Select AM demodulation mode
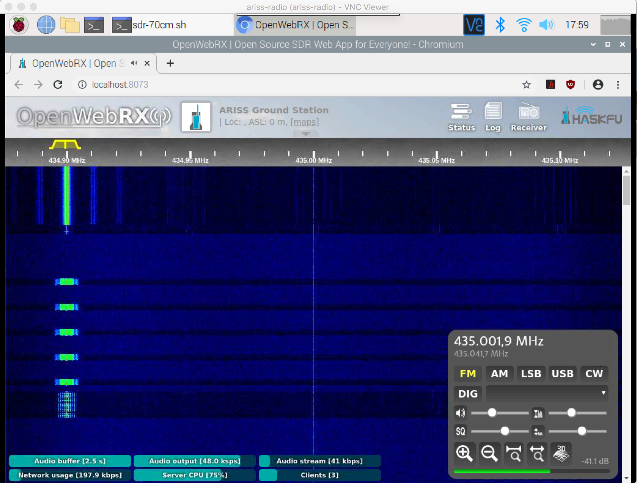This screenshot has width=637, height=483. click(499, 374)
